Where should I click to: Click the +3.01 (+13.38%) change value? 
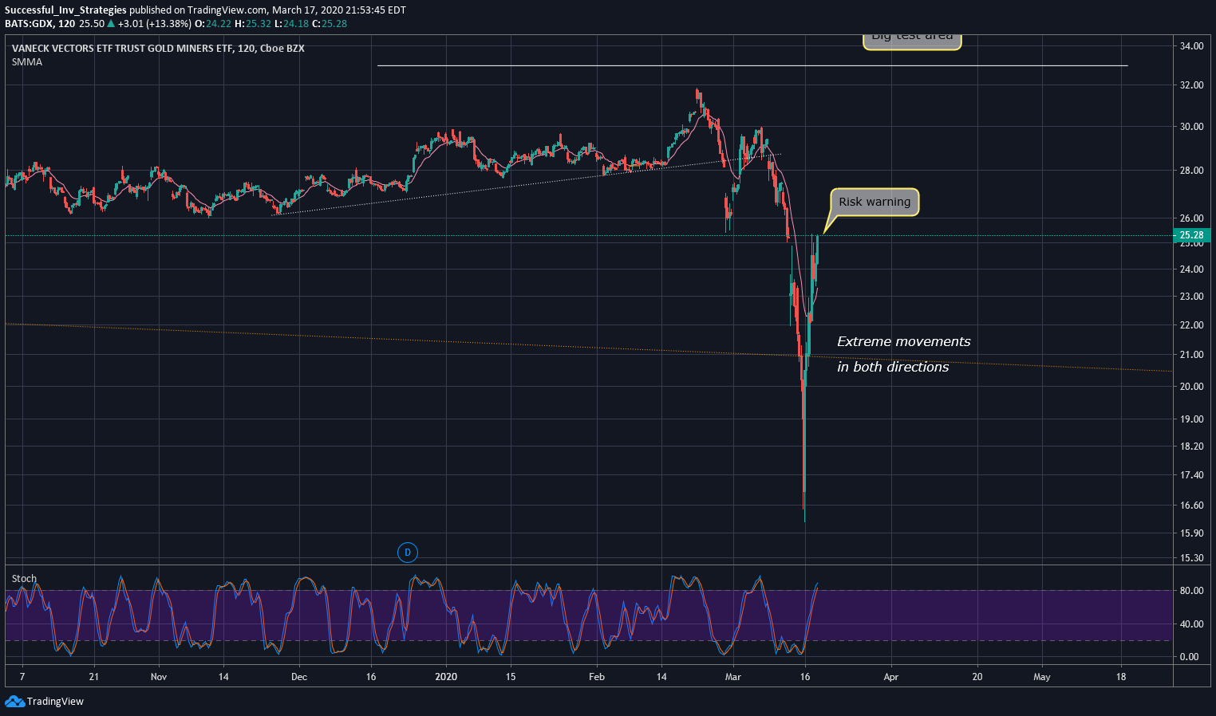tap(155, 23)
